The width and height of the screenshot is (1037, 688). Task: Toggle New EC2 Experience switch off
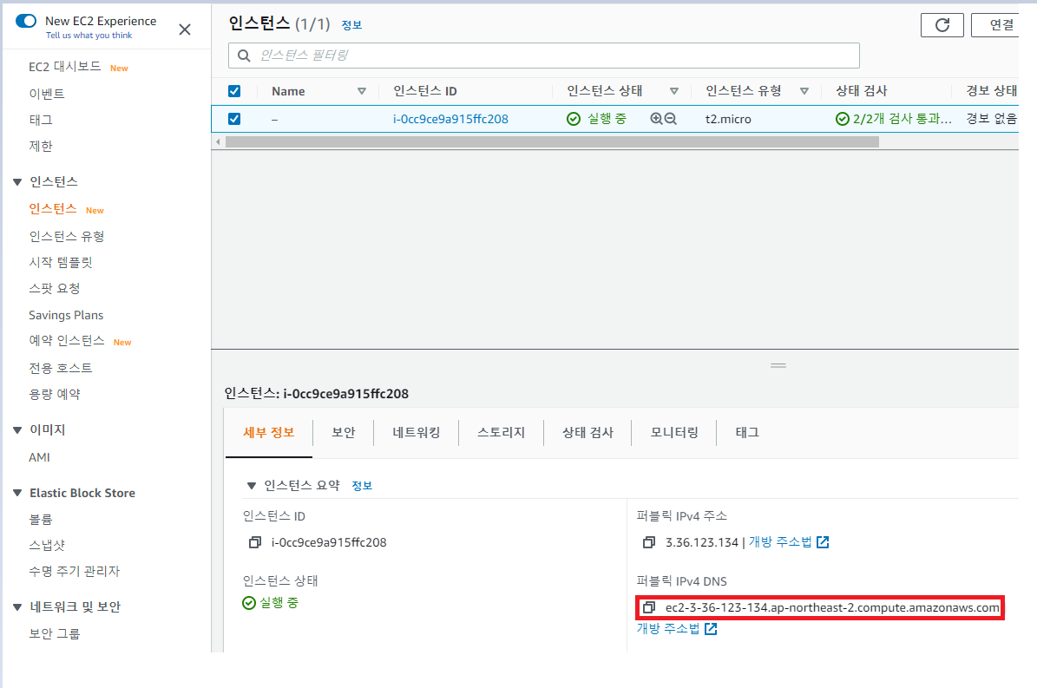[x=26, y=21]
